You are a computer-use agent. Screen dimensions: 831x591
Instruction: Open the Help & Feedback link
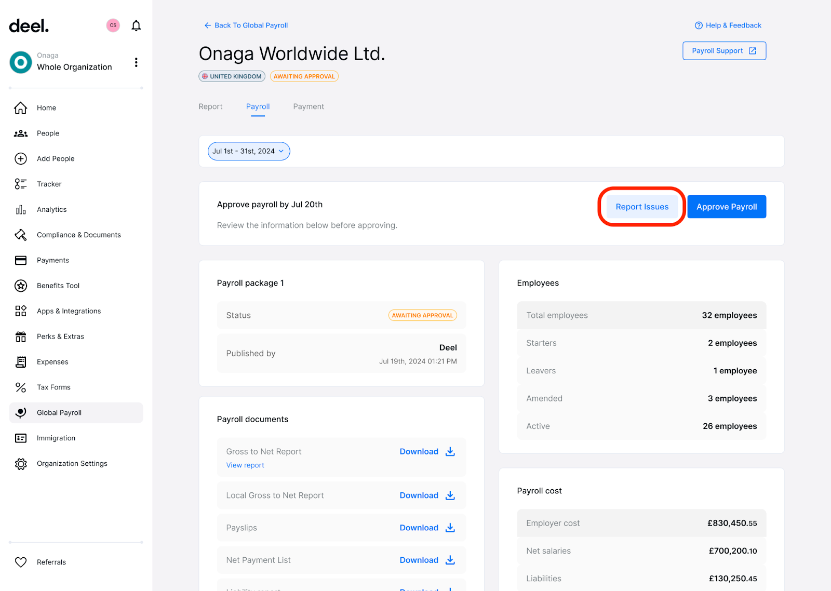[x=728, y=25]
